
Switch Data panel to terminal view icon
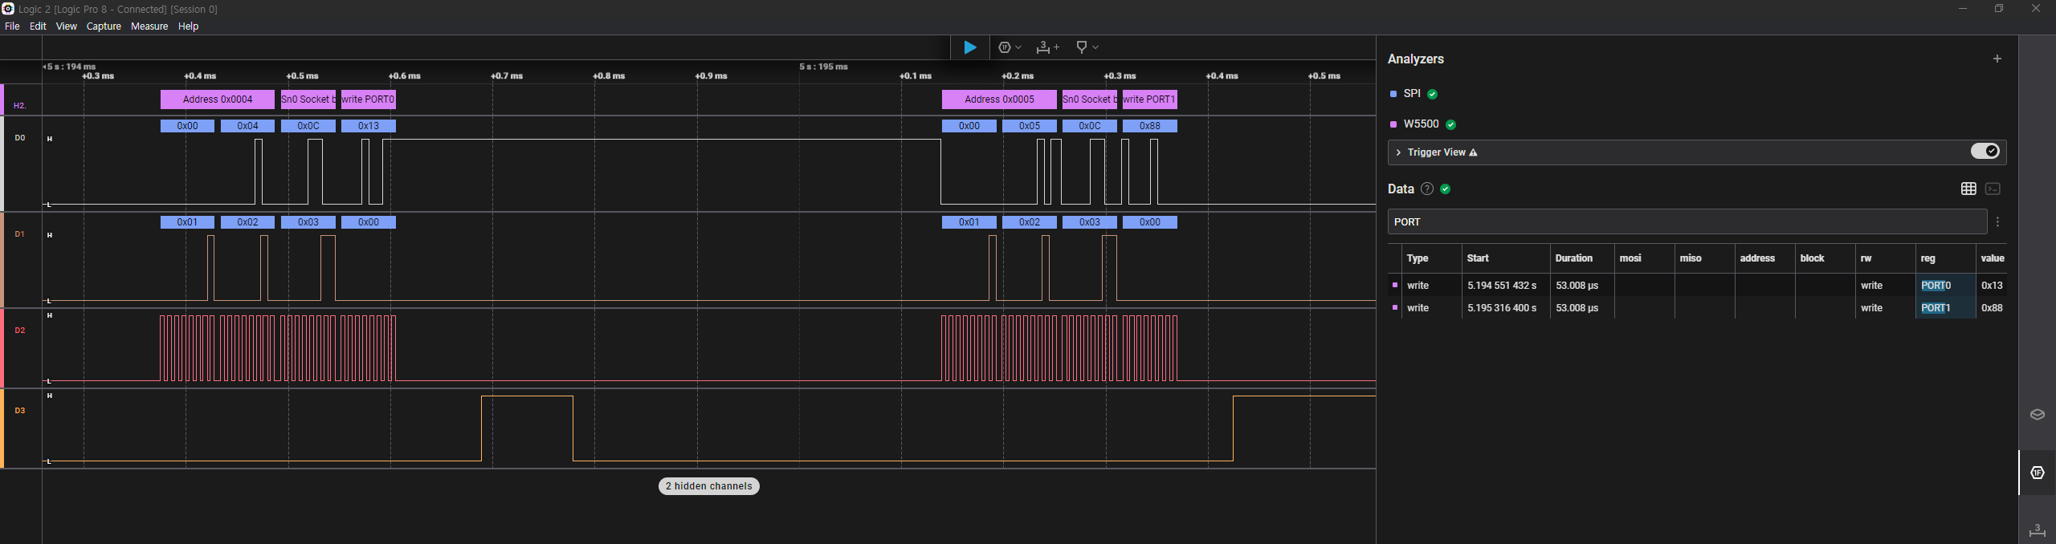1993,189
